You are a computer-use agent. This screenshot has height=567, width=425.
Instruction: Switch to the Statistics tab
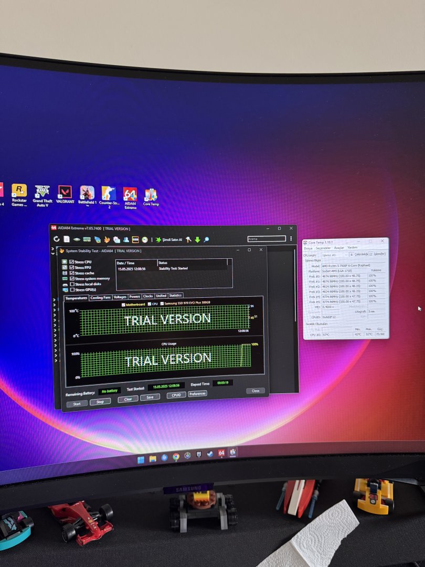point(175,296)
